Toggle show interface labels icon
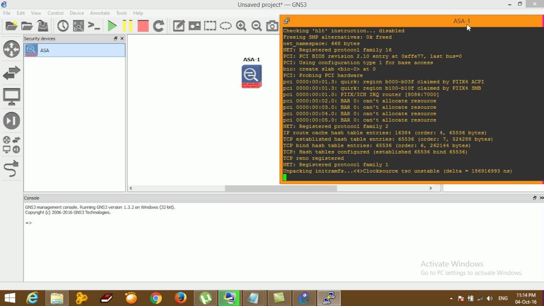544x306 pixels. coord(79,26)
